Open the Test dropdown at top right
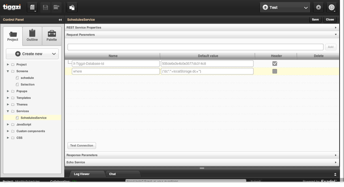The width and height of the screenshot is (344, 187). (x=285, y=8)
